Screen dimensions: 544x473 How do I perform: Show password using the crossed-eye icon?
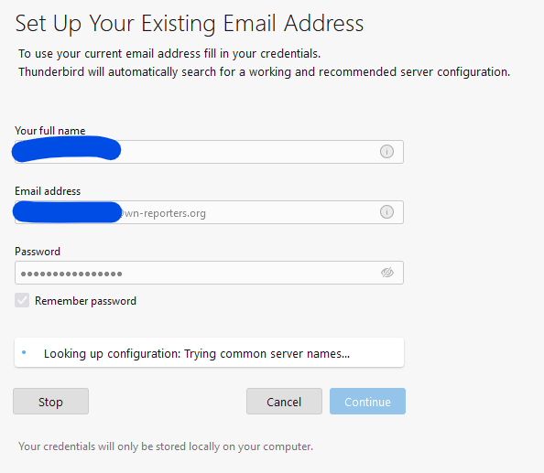pos(387,273)
